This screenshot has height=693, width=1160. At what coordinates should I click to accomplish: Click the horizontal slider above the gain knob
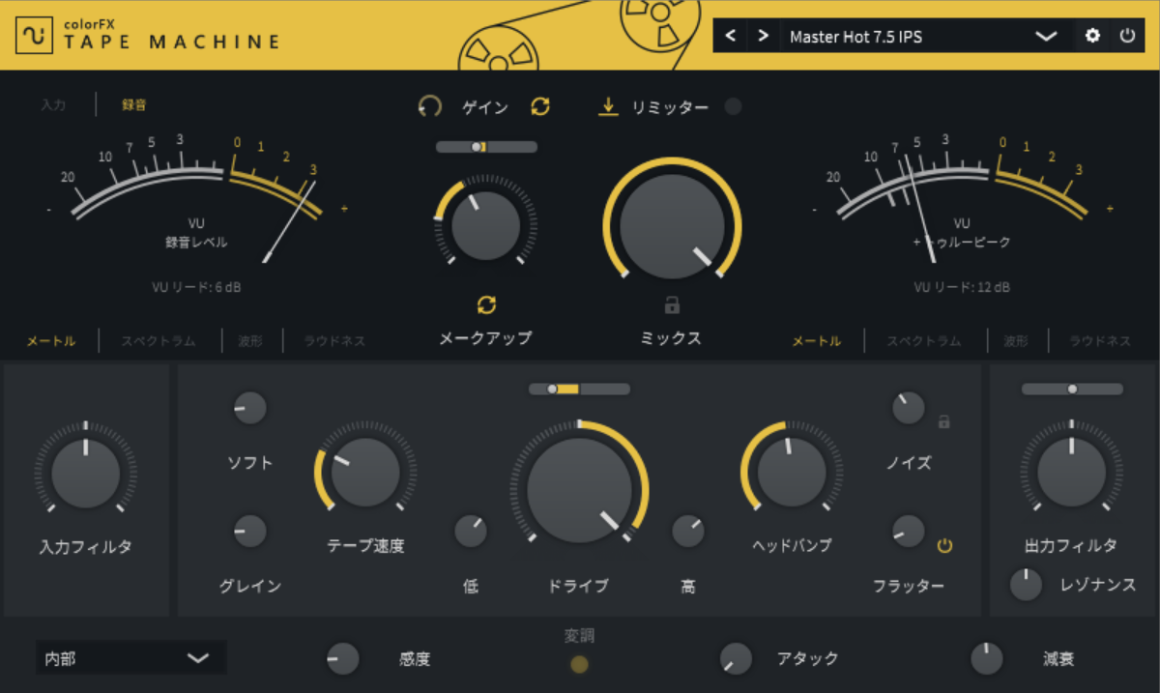[486, 147]
